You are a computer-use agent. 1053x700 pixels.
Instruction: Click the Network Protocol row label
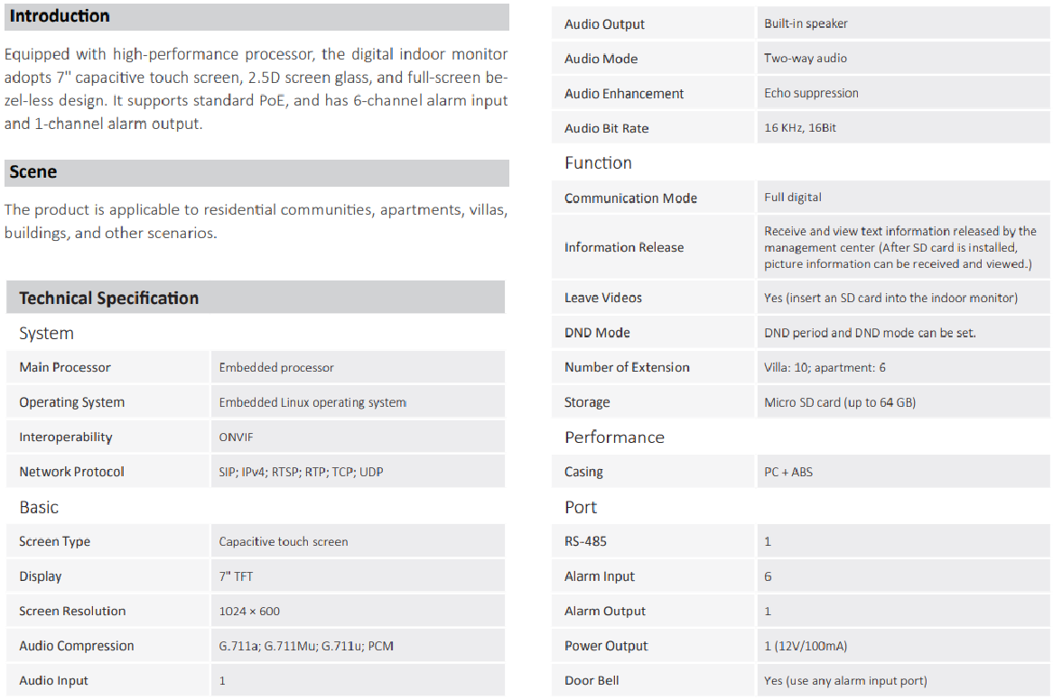[x=71, y=472]
